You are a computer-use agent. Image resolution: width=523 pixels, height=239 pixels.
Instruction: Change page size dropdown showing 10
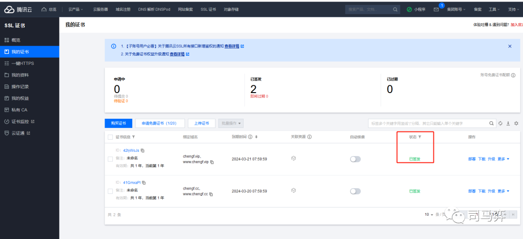429,214
